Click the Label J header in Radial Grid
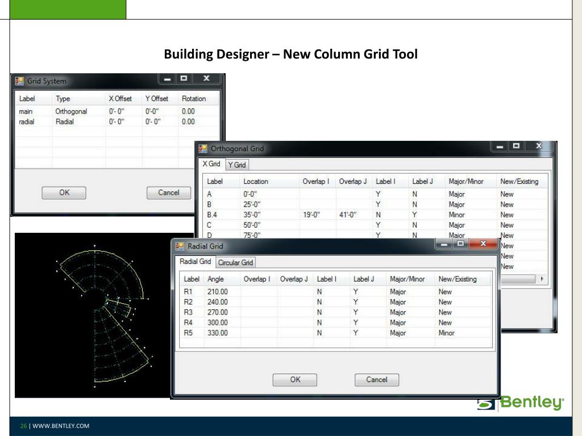 (x=368, y=279)
